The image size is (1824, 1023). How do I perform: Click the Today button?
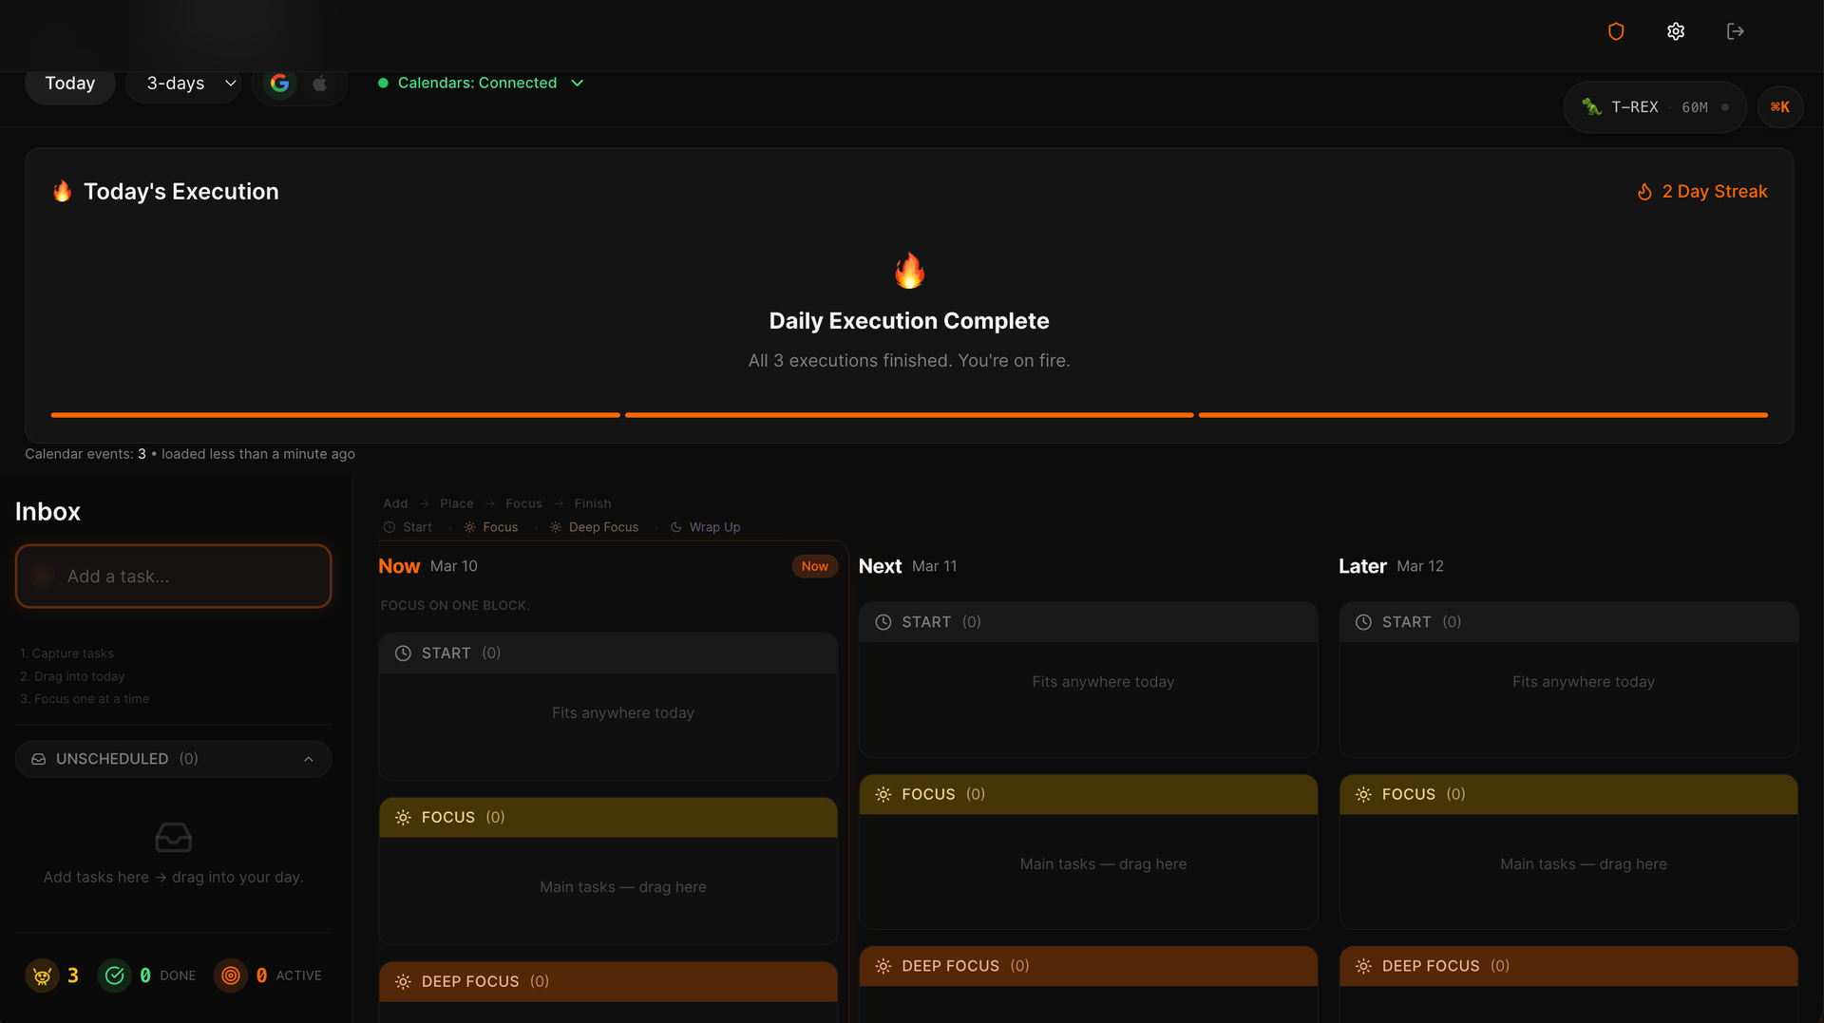pyautogui.click(x=70, y=84)
